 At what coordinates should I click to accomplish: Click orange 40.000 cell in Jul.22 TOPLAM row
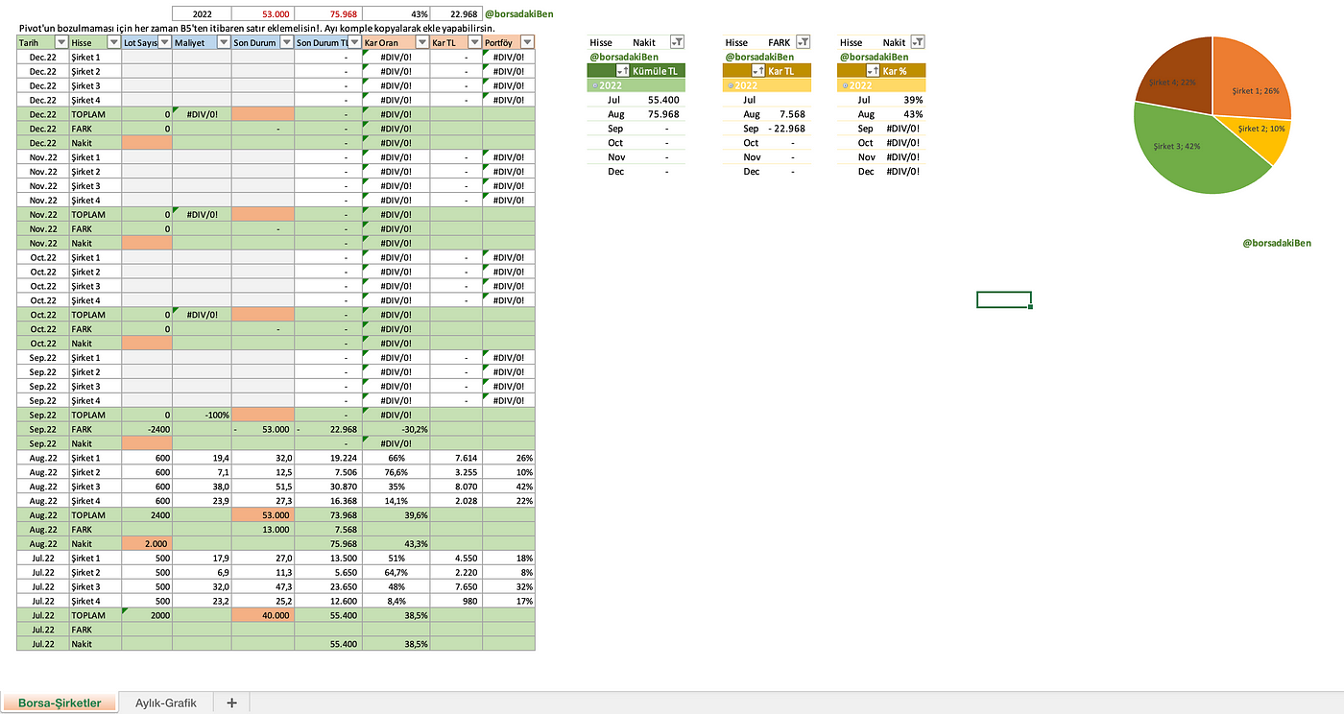262,616
